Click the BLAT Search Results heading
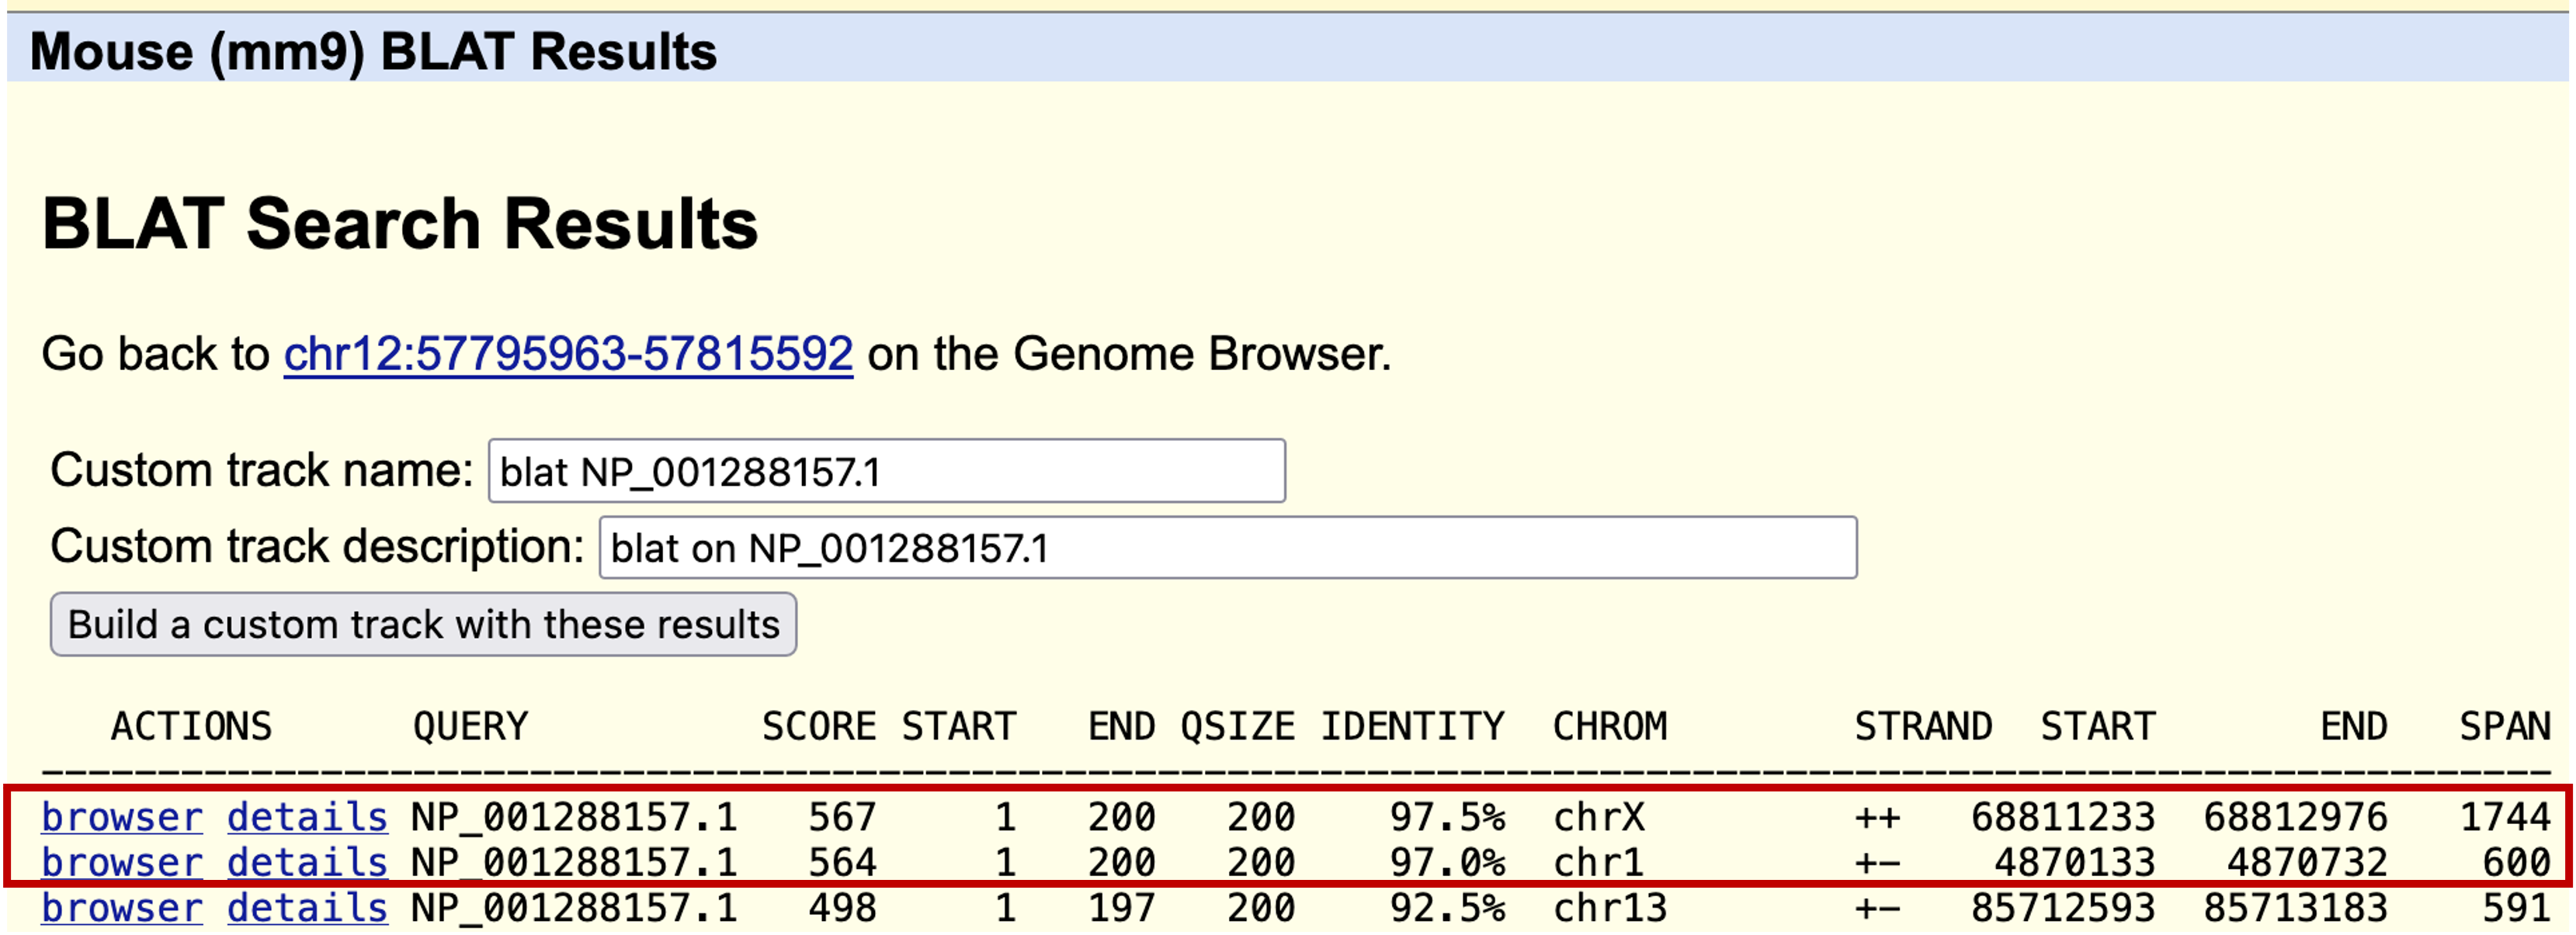The width and height of the screenshot is (2576, 935). click(x=400, y=223)
